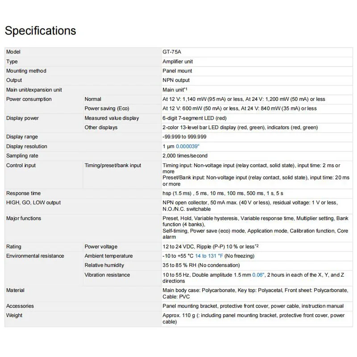Select the Weight row label

click(x=15, y=315)
